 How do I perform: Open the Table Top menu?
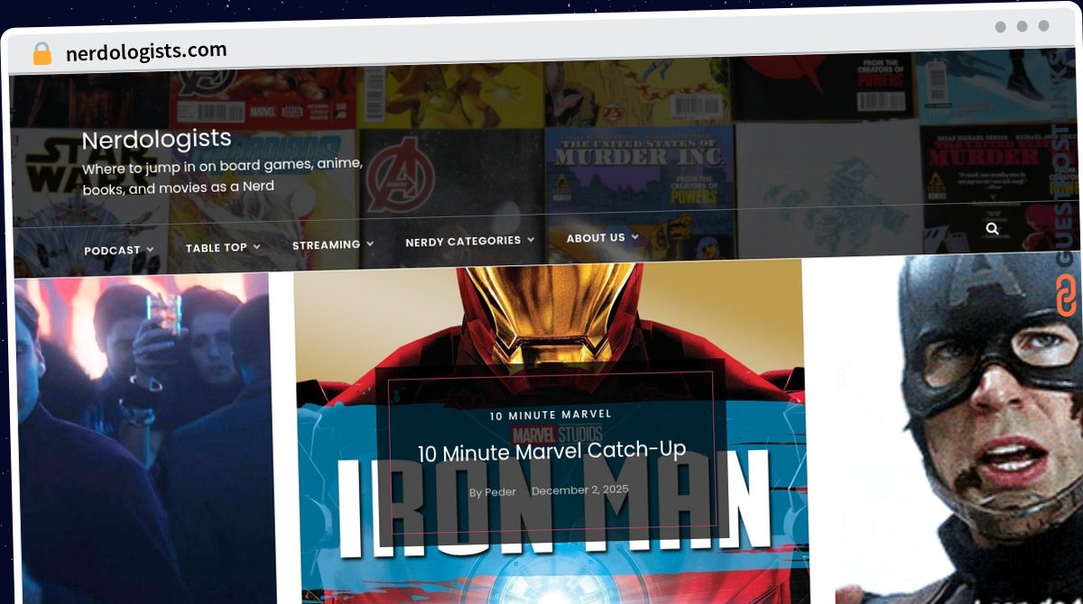click(216, 247)
